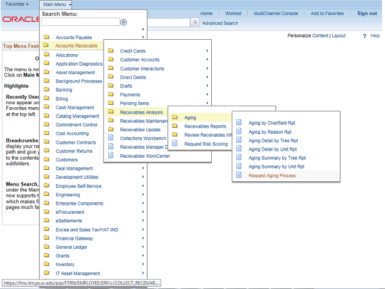Click the document icon beside Collections Workbench
The height and width of the screenshot is (289, 385).
click(x=111, y=138)
